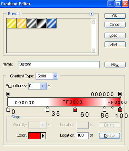Open the Color swatch arrow menu
The height and width of the screenshot is (151, 129).
point(43,136)
